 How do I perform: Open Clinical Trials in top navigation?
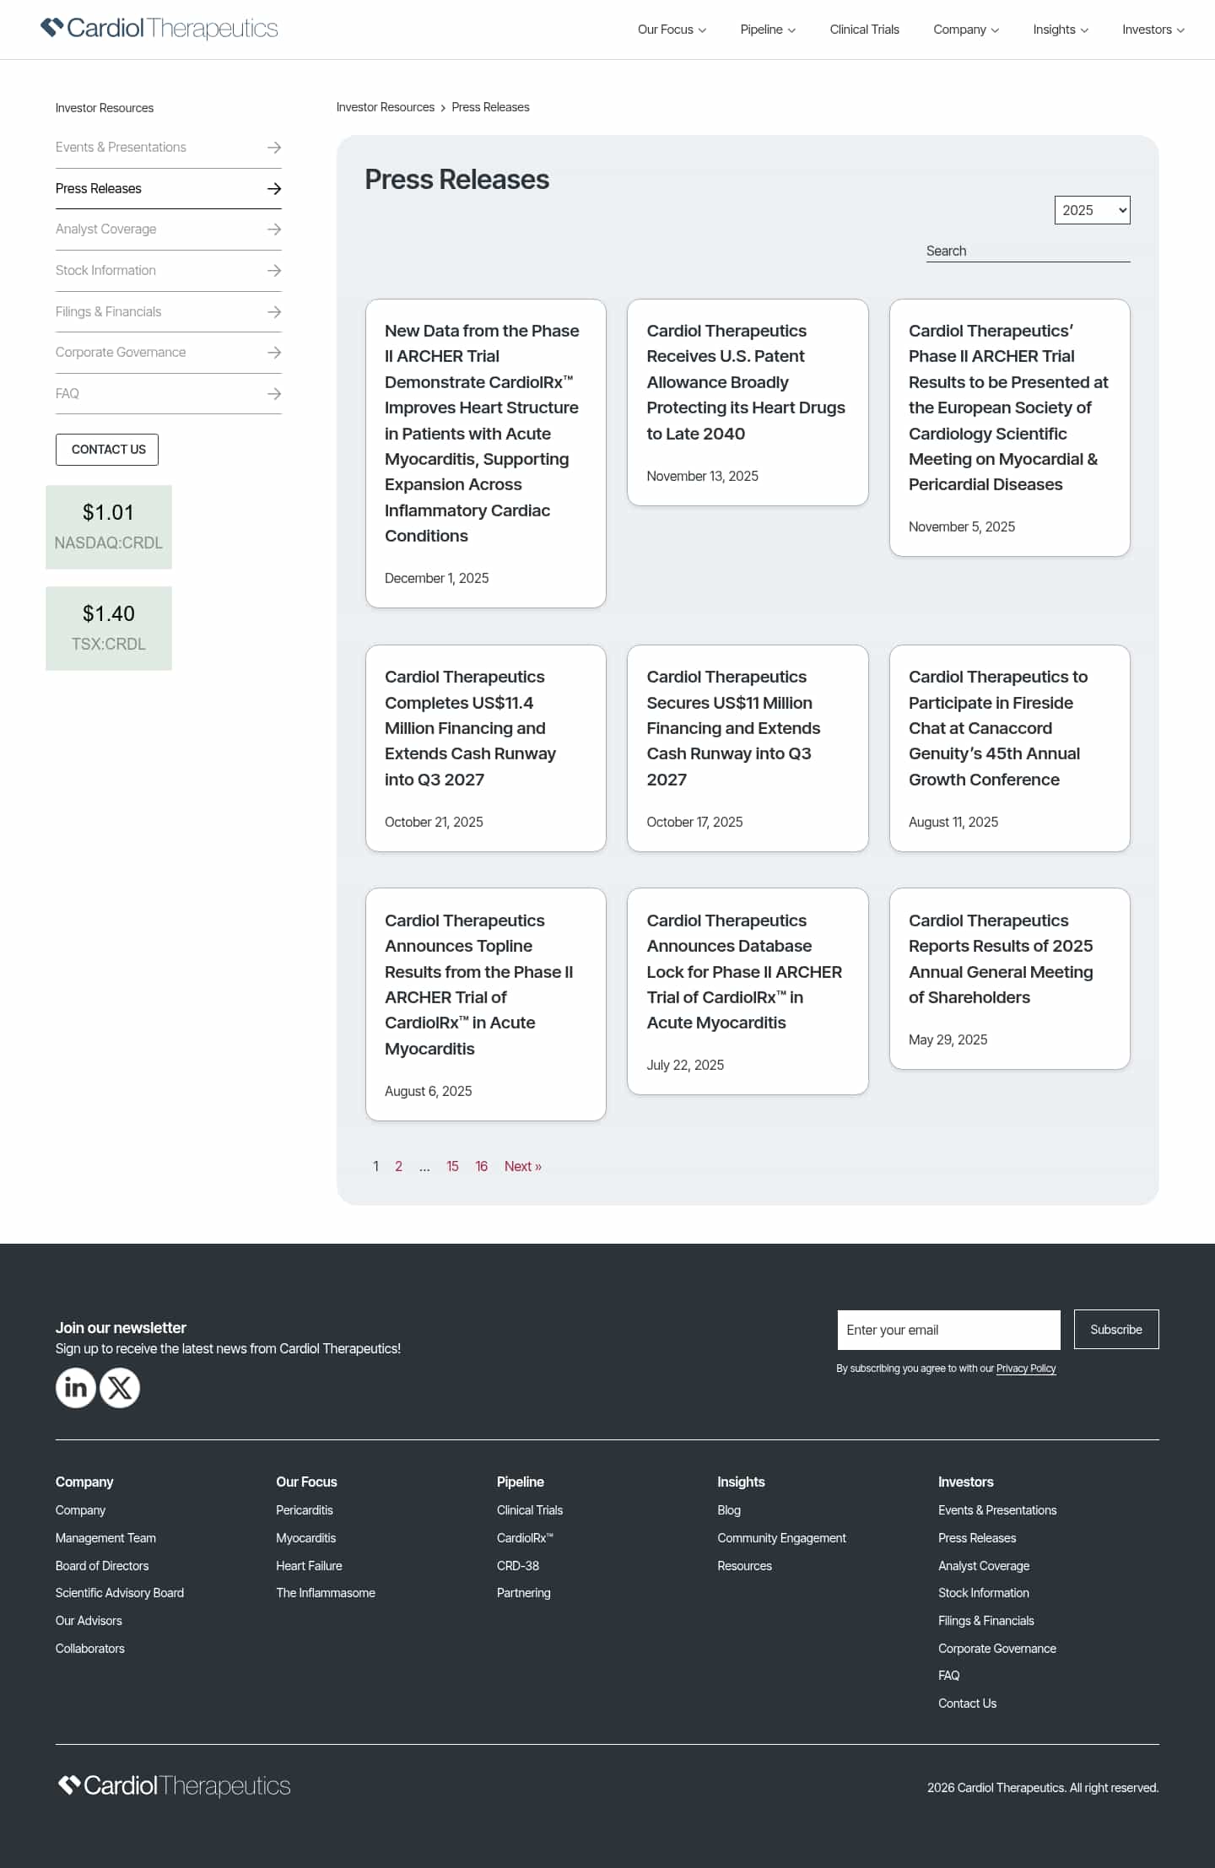(864, 30)
